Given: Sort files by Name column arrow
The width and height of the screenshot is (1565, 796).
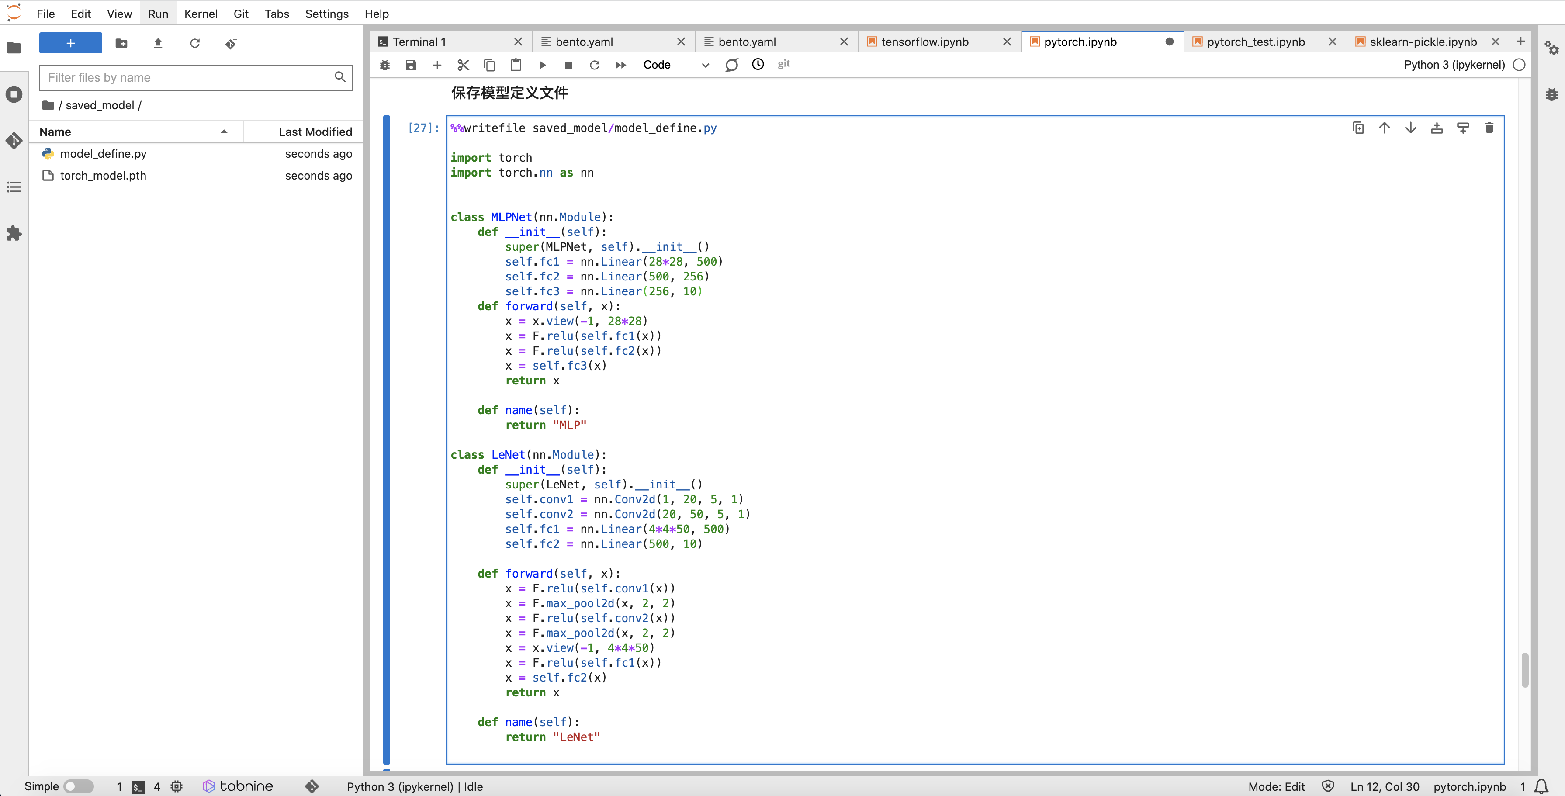Looking at the screenshot, I should (x=224, y=132).
